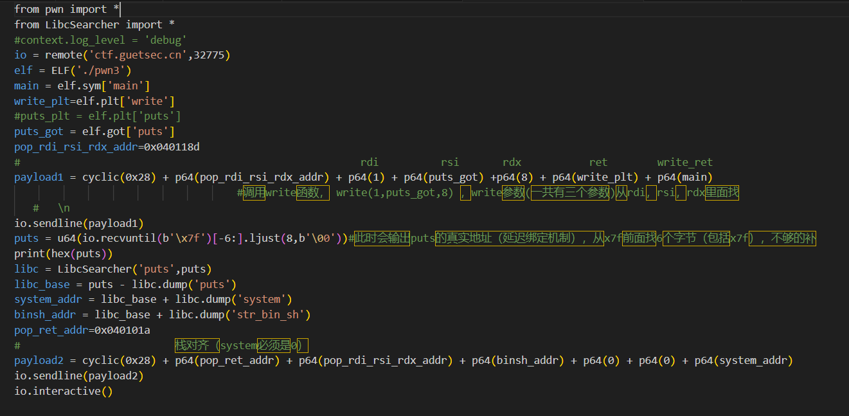The width and height of the screenshot is (849, 416).
Task: Click the 'io.interactive()' line
Action: (64, 392)
